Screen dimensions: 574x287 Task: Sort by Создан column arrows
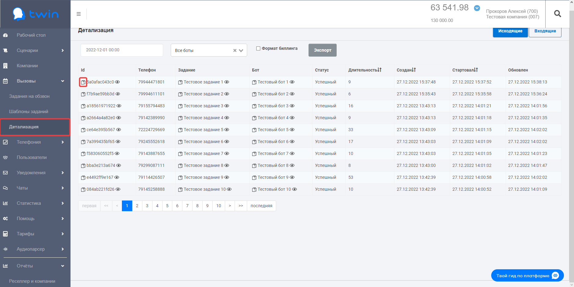414,70
